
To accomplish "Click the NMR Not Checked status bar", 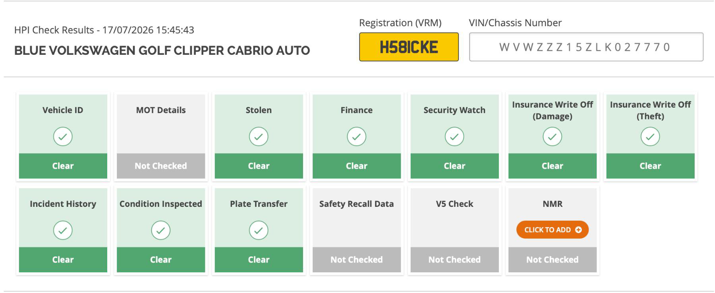I will [x=553, y=260].
